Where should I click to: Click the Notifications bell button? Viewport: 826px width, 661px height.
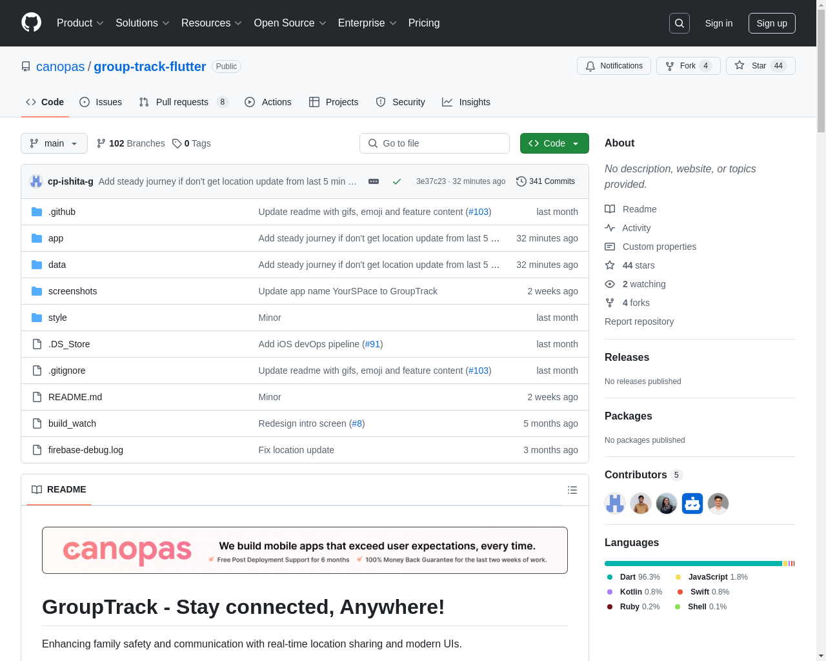[614, 66]
